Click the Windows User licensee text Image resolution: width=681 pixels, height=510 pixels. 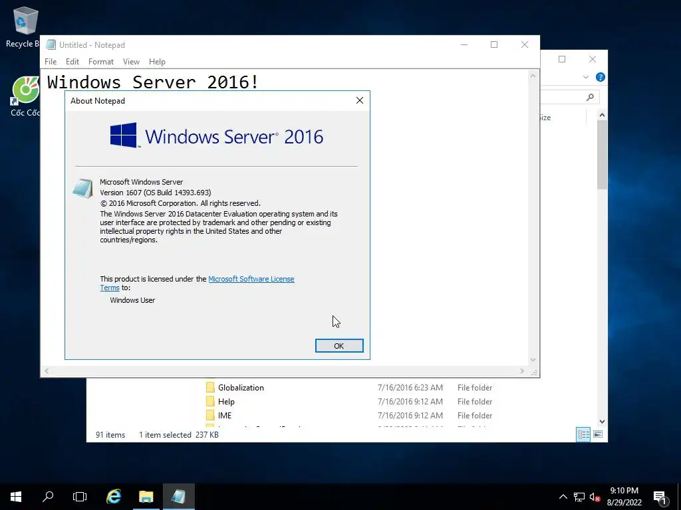click(132, 300)
